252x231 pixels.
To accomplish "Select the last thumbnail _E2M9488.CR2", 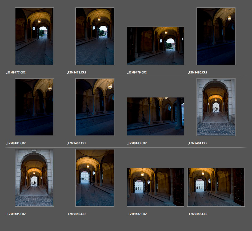I will [216, 187].
